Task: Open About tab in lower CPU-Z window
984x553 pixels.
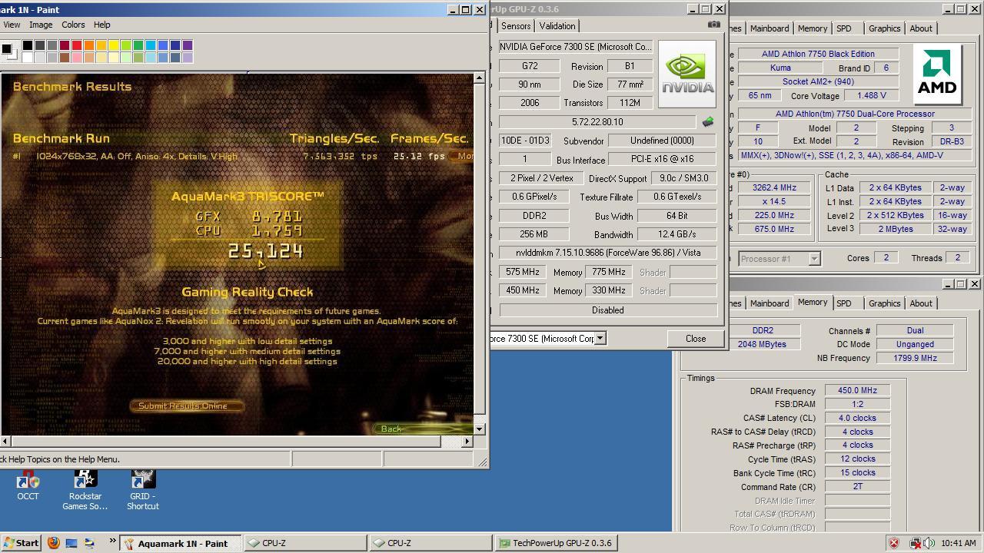Action: [x=921, y=303]
